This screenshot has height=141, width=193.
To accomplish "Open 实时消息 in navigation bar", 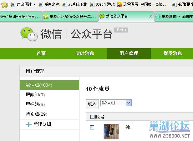I will click(x=85, y=53).
